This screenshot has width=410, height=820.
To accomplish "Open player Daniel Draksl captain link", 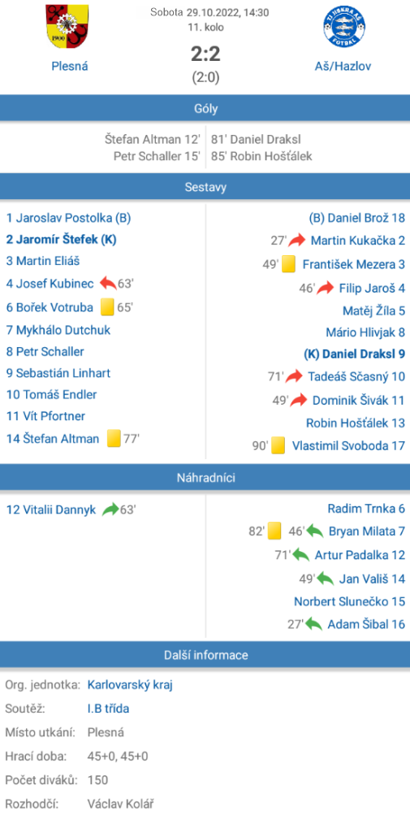I will [x=355, y=354].
